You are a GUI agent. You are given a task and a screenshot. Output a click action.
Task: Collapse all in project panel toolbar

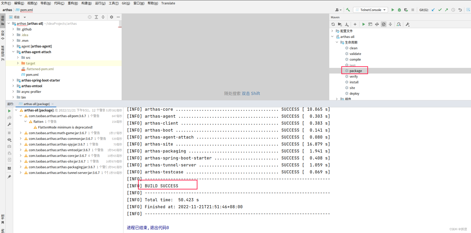coord(103,17)
